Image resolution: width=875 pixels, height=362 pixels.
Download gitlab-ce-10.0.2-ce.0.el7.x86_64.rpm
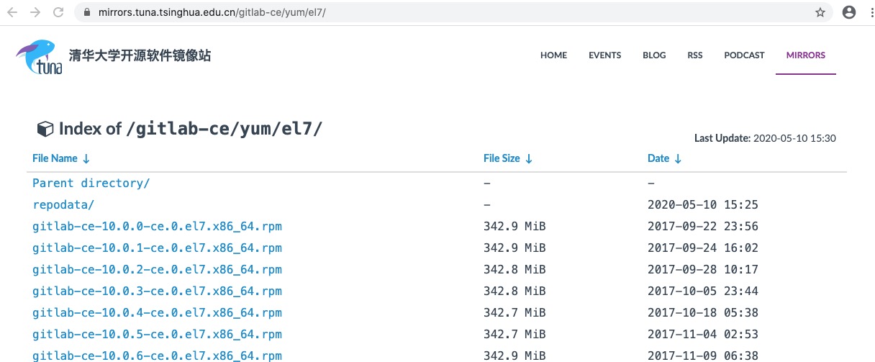pos(157,270)
